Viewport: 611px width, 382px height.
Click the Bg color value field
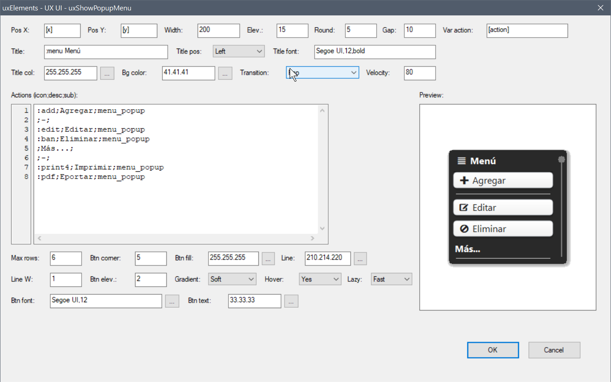tap(189, 73)
